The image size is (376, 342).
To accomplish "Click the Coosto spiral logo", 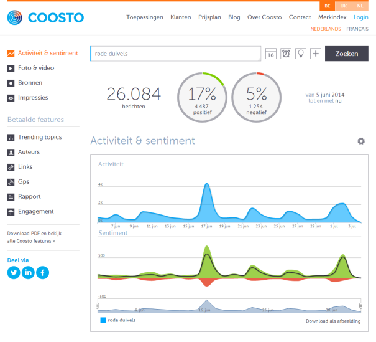I will click(15, 17).
